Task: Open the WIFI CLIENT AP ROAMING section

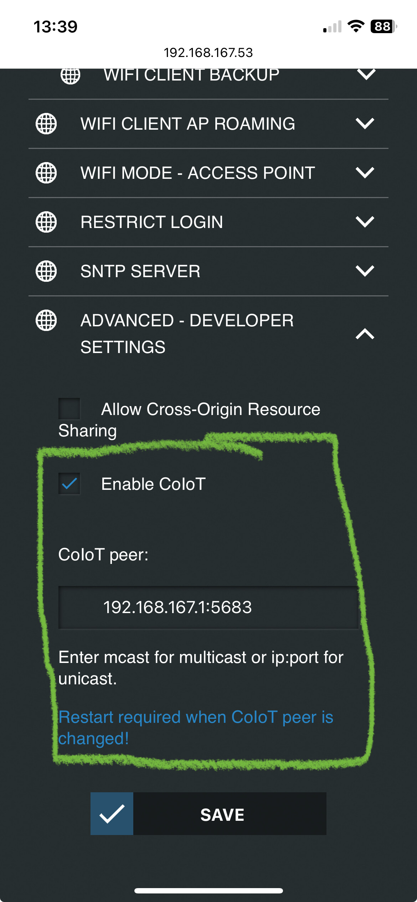Action: [208, 124]
